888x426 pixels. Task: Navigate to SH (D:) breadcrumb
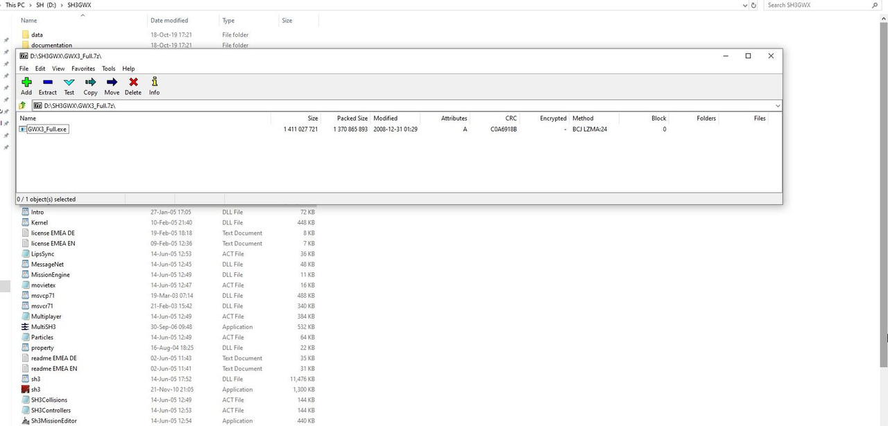pos(46,5)
